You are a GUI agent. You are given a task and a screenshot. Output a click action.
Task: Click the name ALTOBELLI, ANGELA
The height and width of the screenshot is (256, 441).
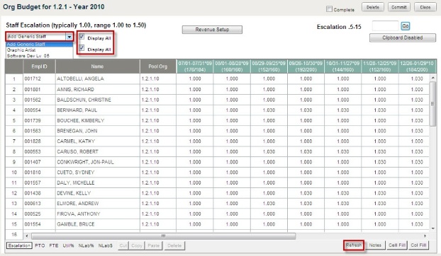[x=80, y=78]
